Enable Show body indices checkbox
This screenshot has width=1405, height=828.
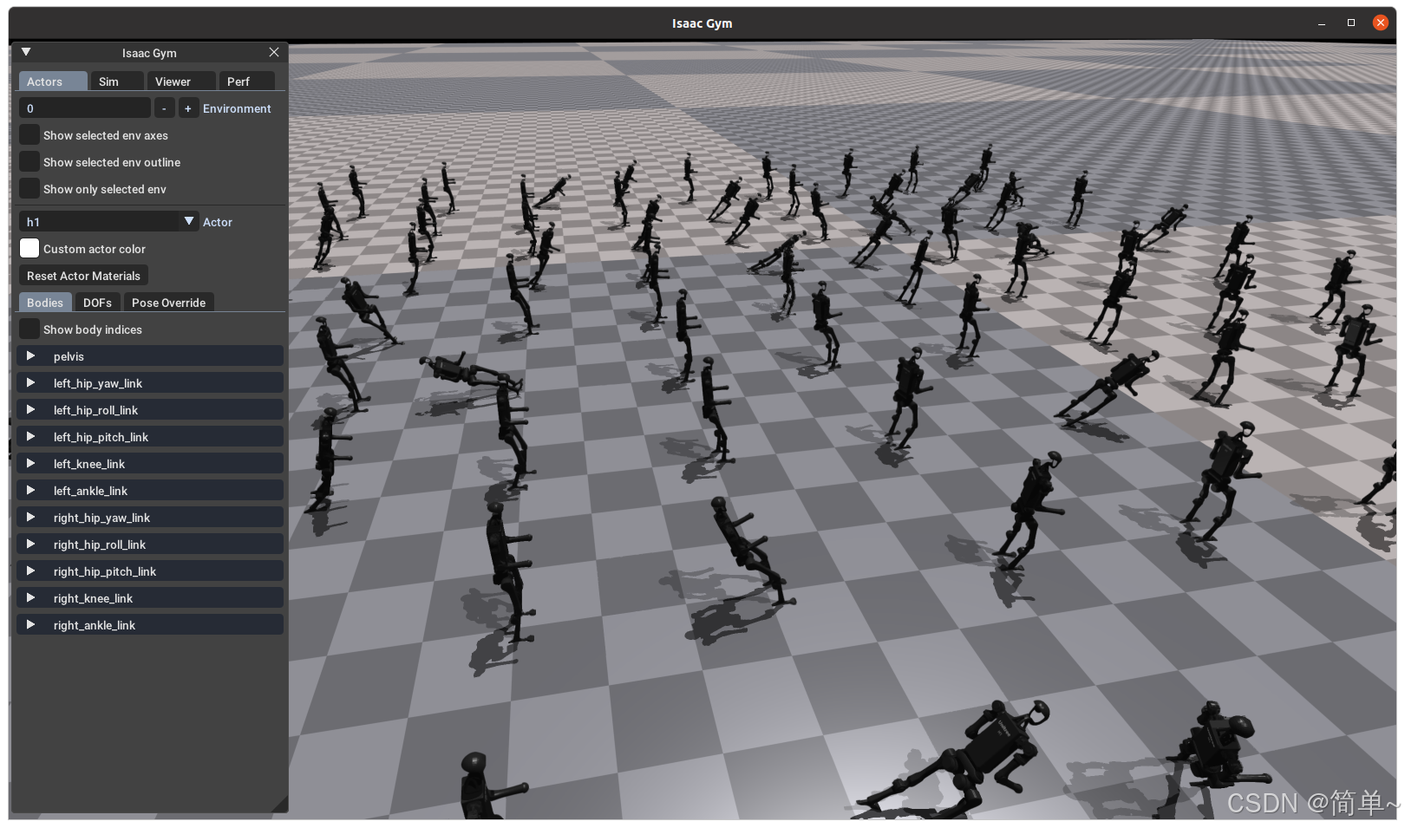pos(29,329)
